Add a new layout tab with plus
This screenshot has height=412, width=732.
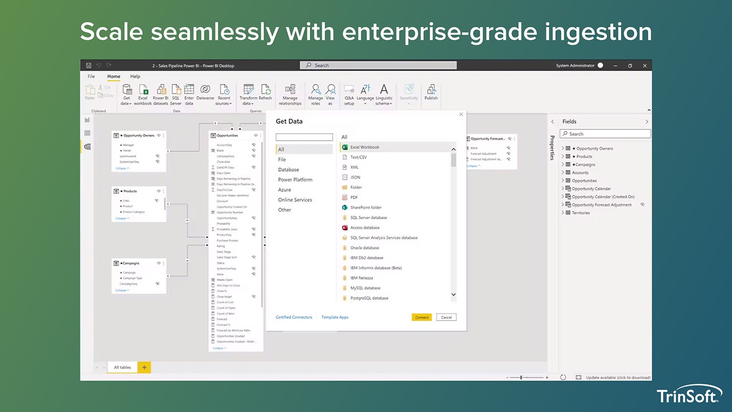click(x=144, y=367)
